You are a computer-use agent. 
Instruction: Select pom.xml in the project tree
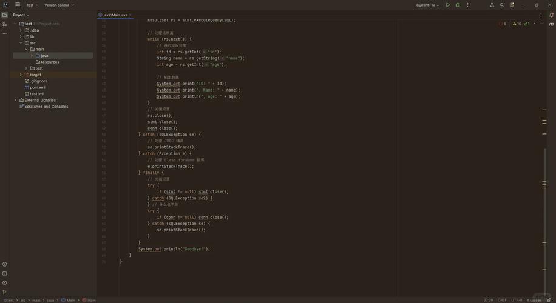click(38, 87)
